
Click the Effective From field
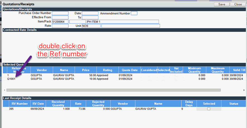click(x=60, y=17)
